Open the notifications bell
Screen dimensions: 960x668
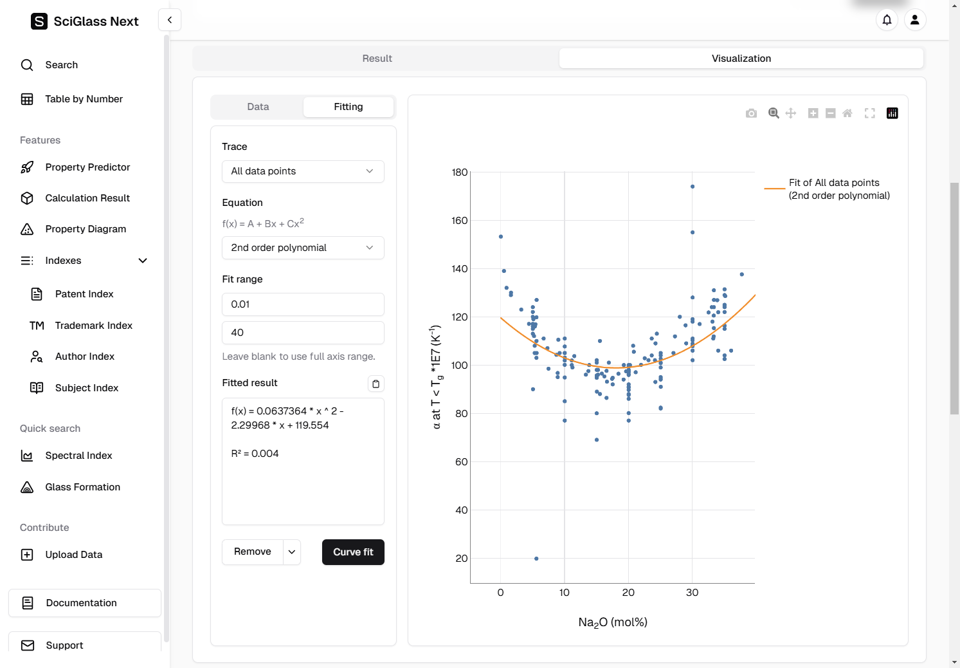(887, 20)
